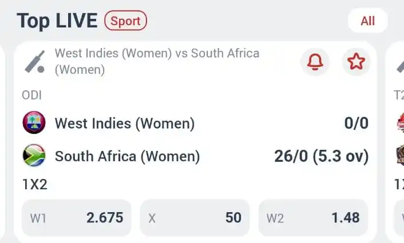Click the West Indies team crest
Image resolution: width=404 pixels, height=243 pixels.
[x=34, y=123]
